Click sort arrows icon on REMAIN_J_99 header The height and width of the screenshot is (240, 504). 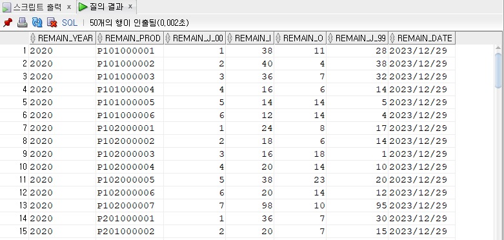pyautogui.click(x=331, y=38)
